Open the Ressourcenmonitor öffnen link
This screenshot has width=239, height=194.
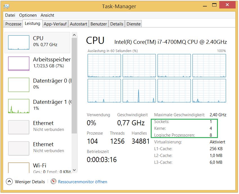83,182
